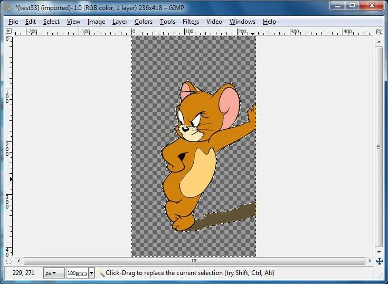Open the Edit menu
This screenshot has width=388, height=284.
pos(31,22)
